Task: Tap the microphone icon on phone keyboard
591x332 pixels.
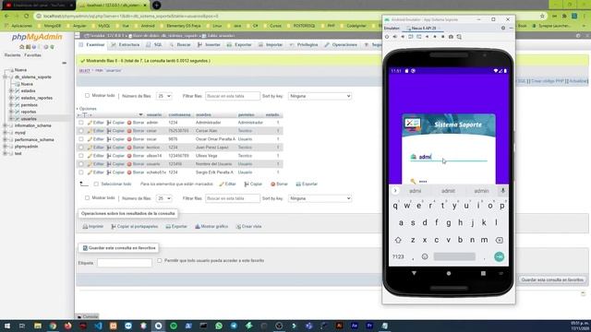Action: coord(502,191)
